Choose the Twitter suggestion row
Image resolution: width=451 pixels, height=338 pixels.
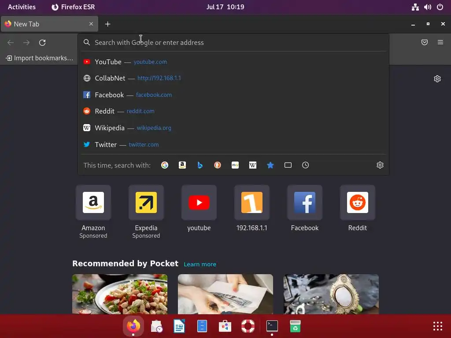233,144
